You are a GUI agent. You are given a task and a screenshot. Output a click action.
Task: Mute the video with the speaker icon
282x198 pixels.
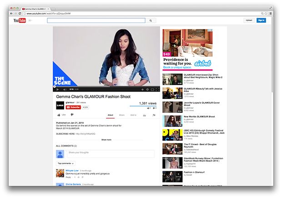pyautogui.click(x=65, y=90)
